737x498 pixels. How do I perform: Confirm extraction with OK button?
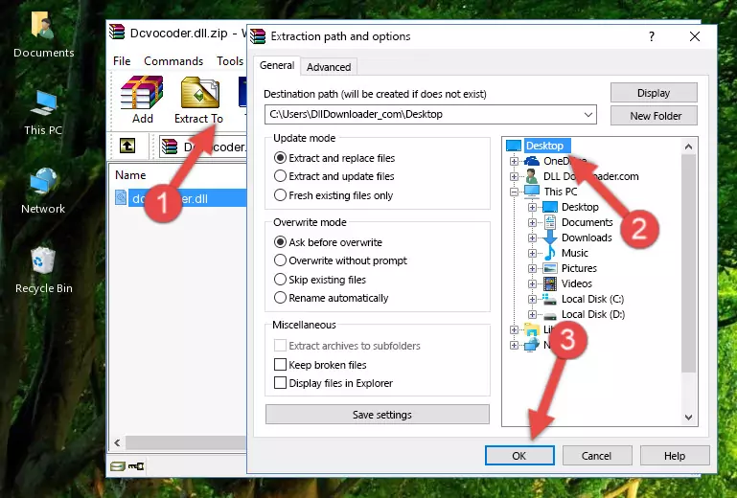point(519,456)
